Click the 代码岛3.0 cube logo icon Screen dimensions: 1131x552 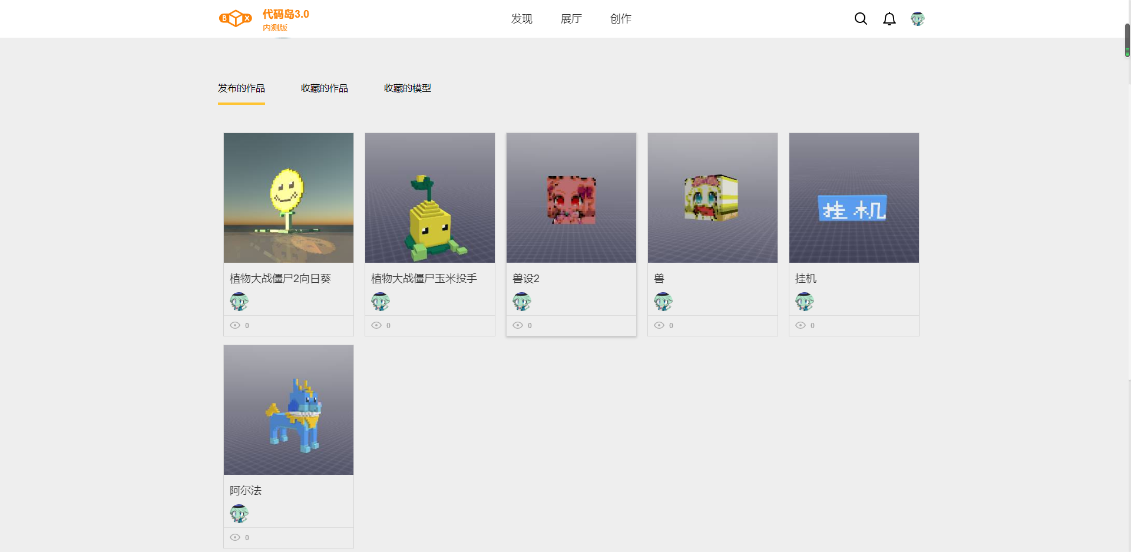(236, 19)
